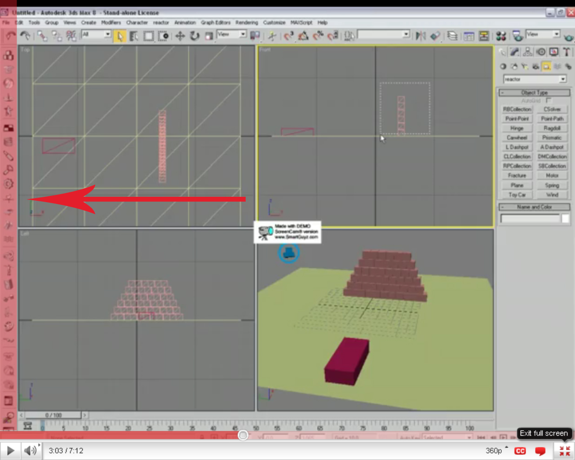Open the Modifiers menu
The image size is (575, 460).
pos(111,22)
